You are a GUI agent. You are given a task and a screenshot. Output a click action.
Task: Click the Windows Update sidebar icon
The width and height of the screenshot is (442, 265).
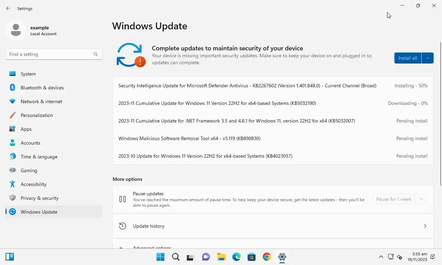pyautogui.click(x=12, y=212)
